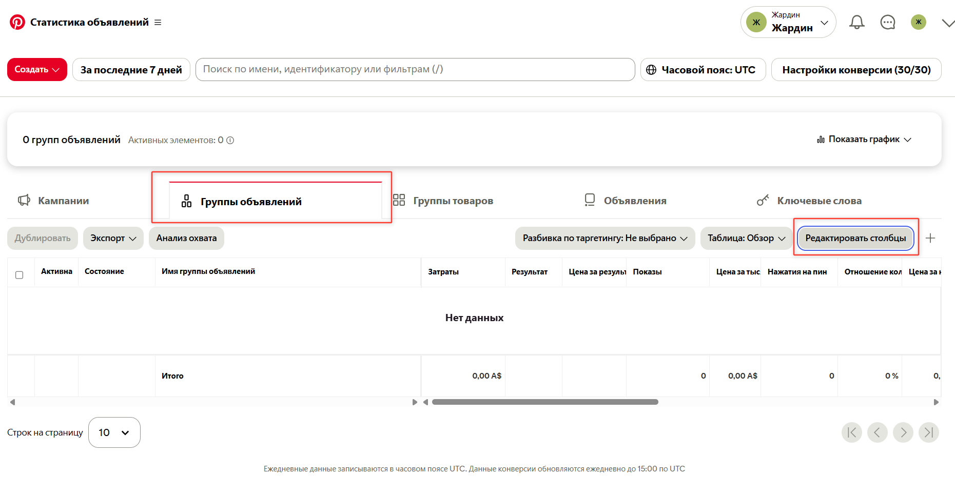Viewport: 955px width, 494px height.
Task: Toggle the select-all checkbox in table header
Action: tap(20, 275)
